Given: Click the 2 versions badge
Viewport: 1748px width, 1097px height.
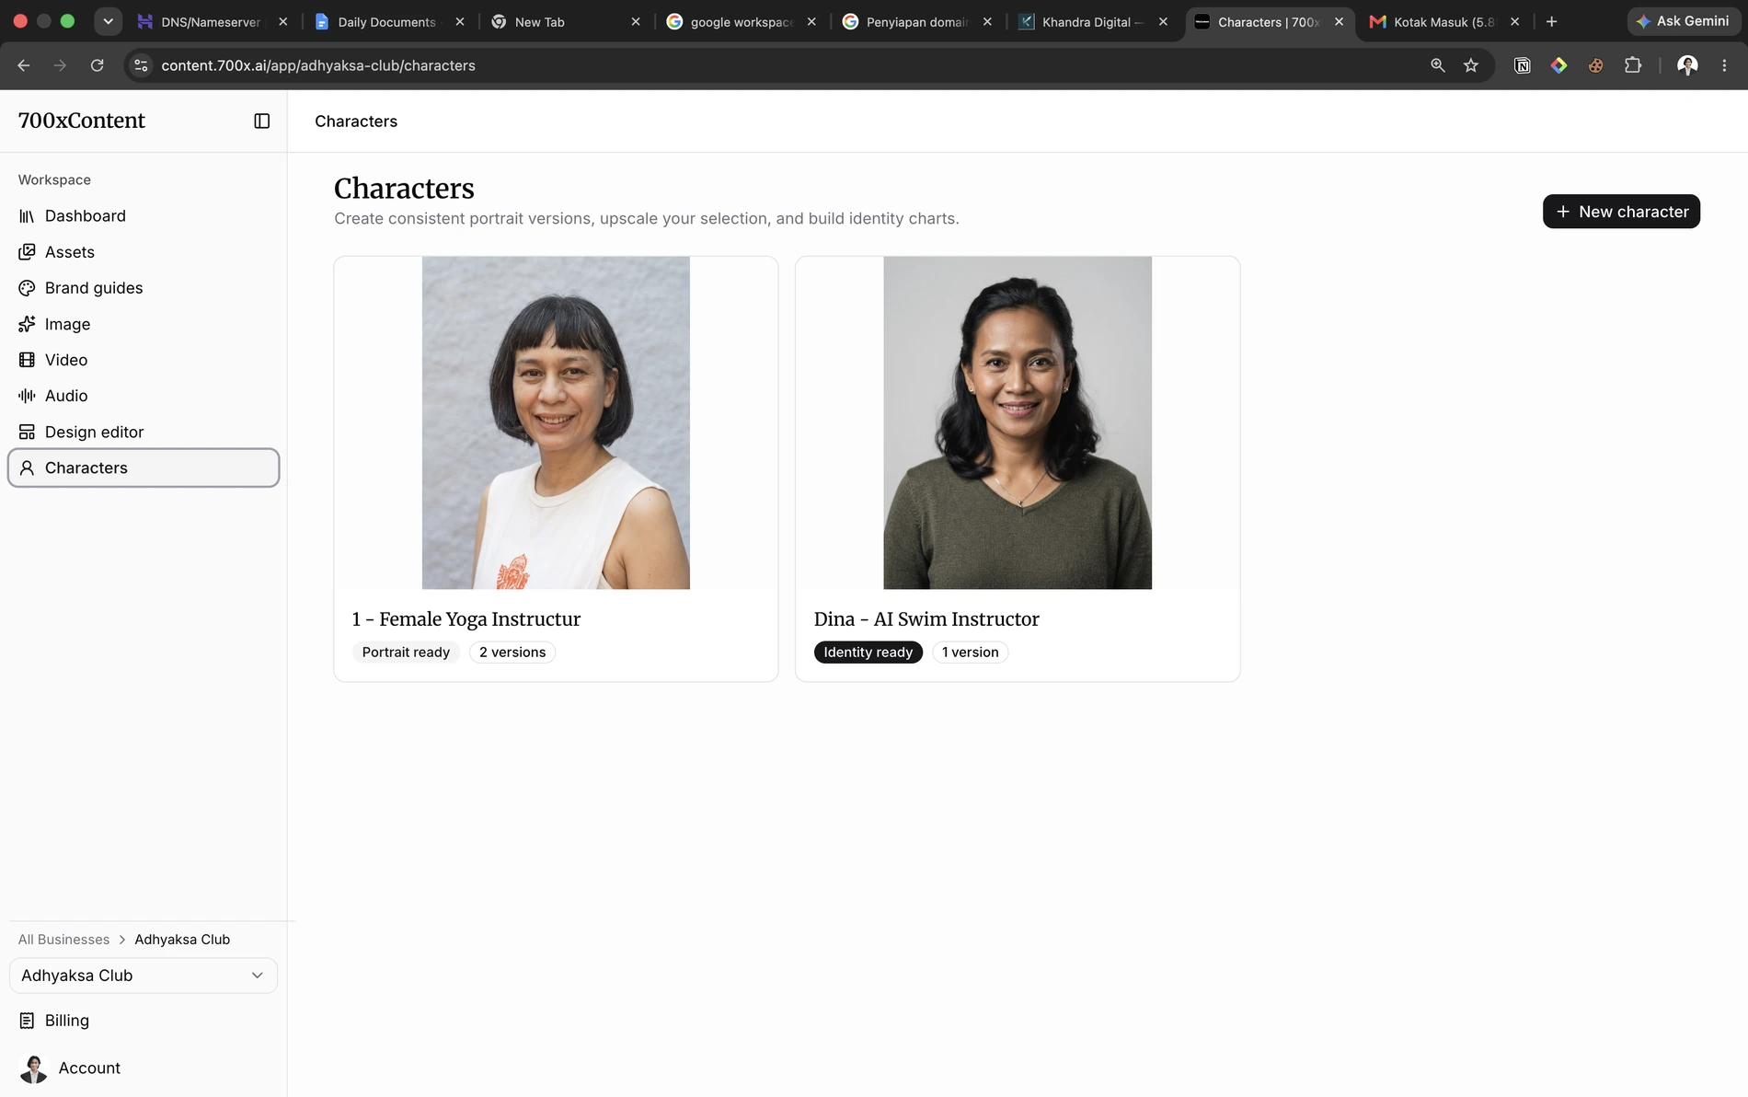Looking at the screenshot, I should tap(512, 652).
